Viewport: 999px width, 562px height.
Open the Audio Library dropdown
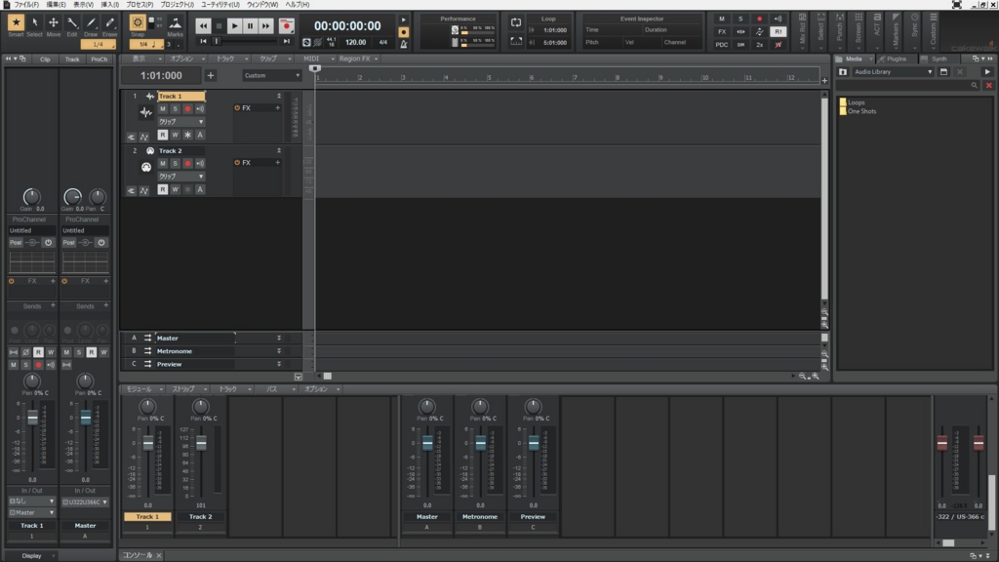coord(894,72)
